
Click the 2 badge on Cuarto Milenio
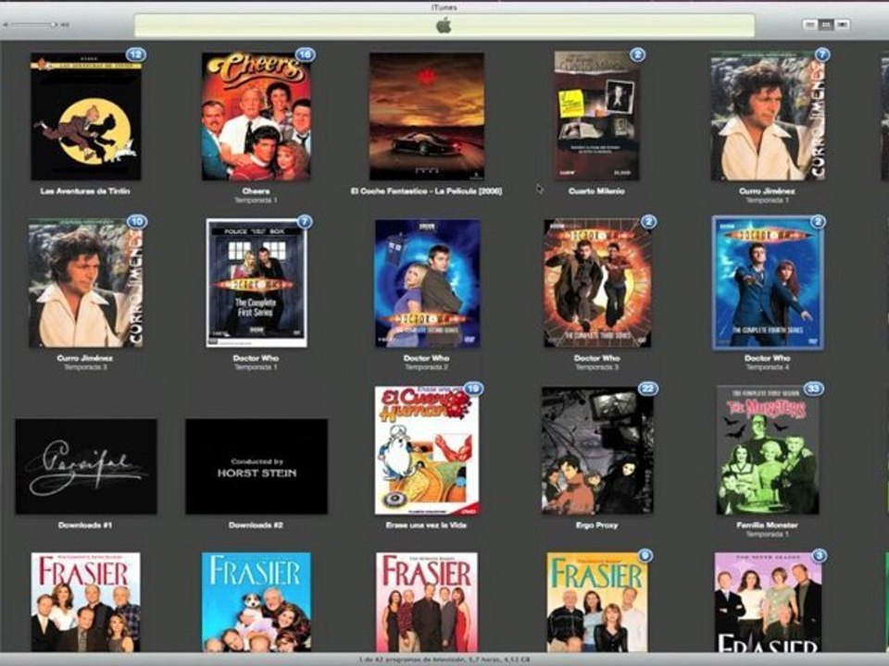(x=638, y=55)
